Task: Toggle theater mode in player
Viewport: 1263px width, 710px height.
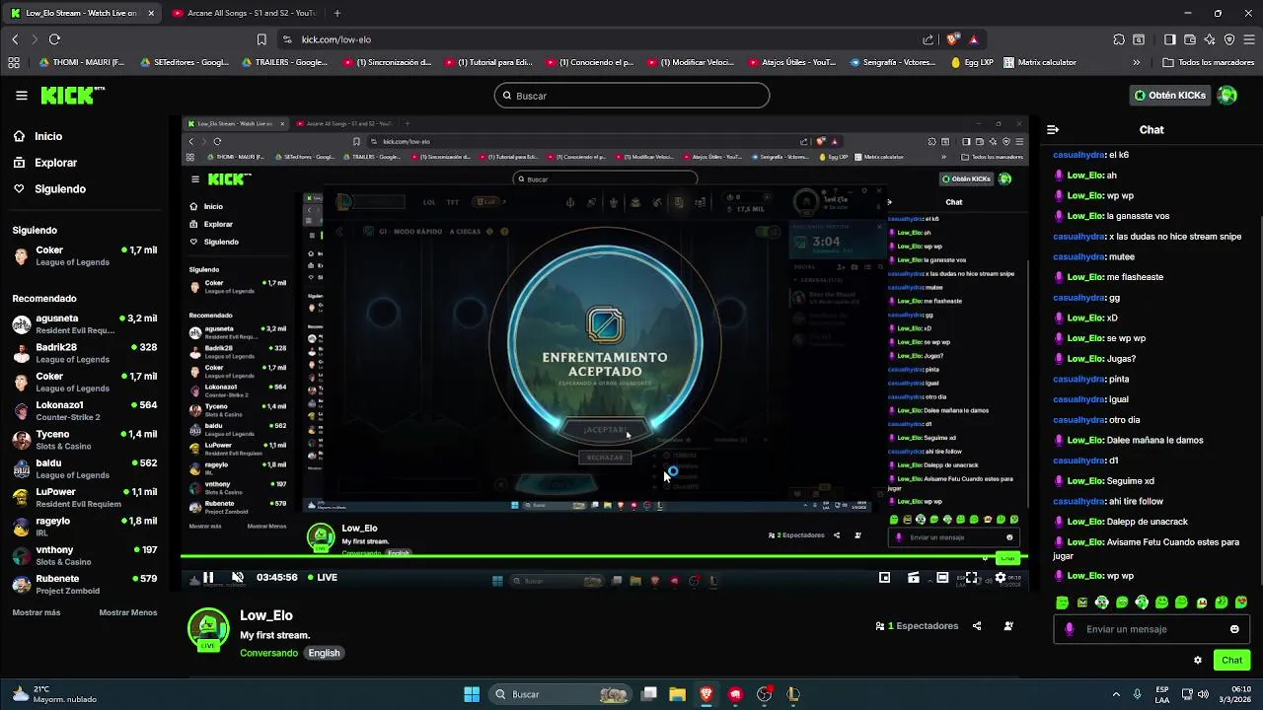Action: (x=942, y=578)
